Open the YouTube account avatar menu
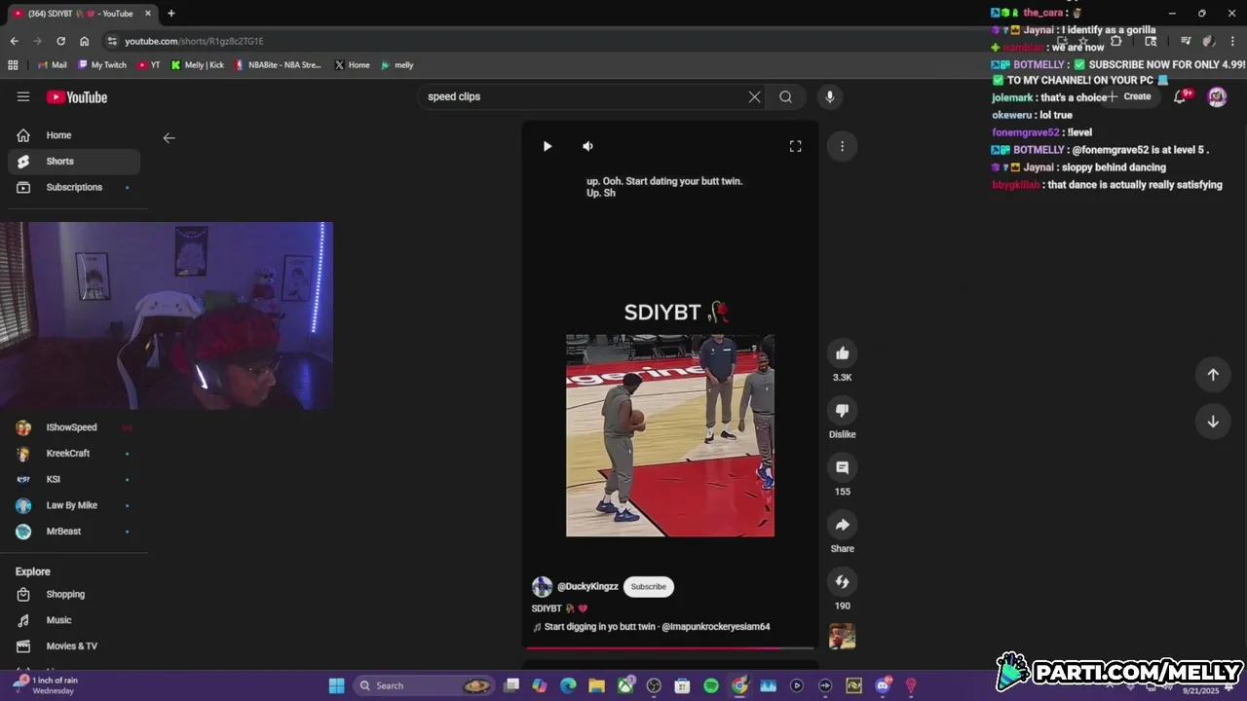Viewport: 1247px width, 701px height. click(1217, 96)
